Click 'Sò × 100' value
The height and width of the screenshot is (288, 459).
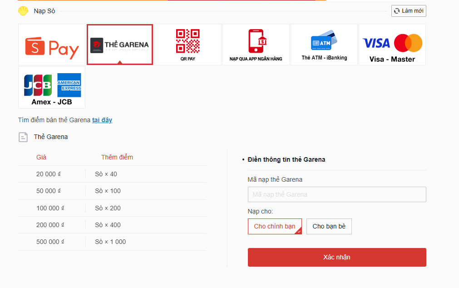(108, 191)
